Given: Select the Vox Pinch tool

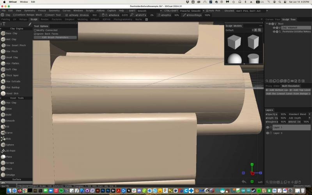Looking at the screenshot, I should pos(12,51).
